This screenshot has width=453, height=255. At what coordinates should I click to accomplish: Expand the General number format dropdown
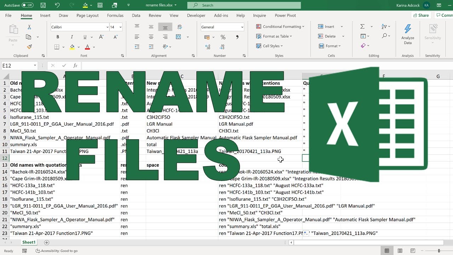[x=242, y=27]
